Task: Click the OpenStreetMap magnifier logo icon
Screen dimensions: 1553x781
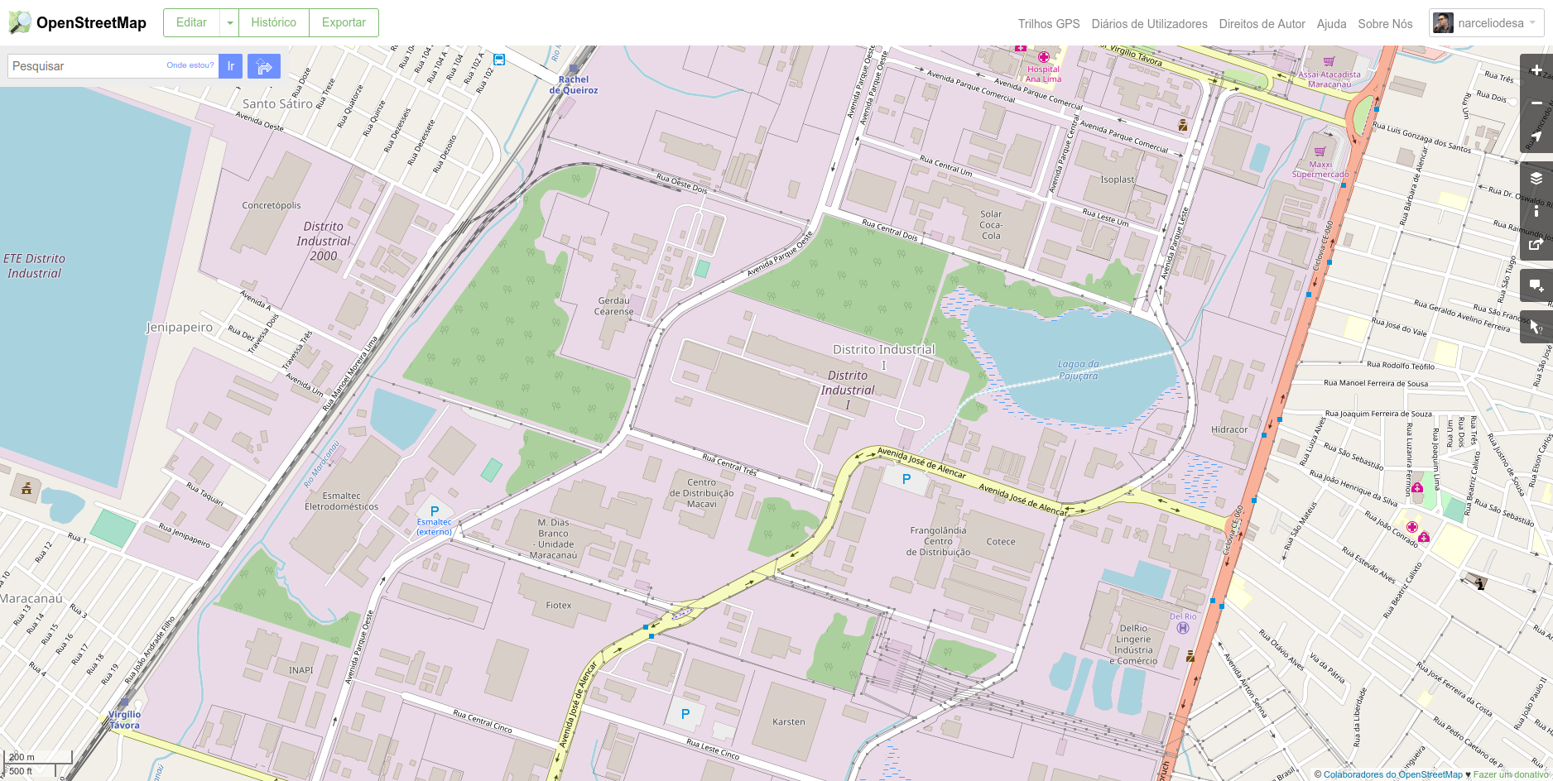Action: [x=20, y=22]
